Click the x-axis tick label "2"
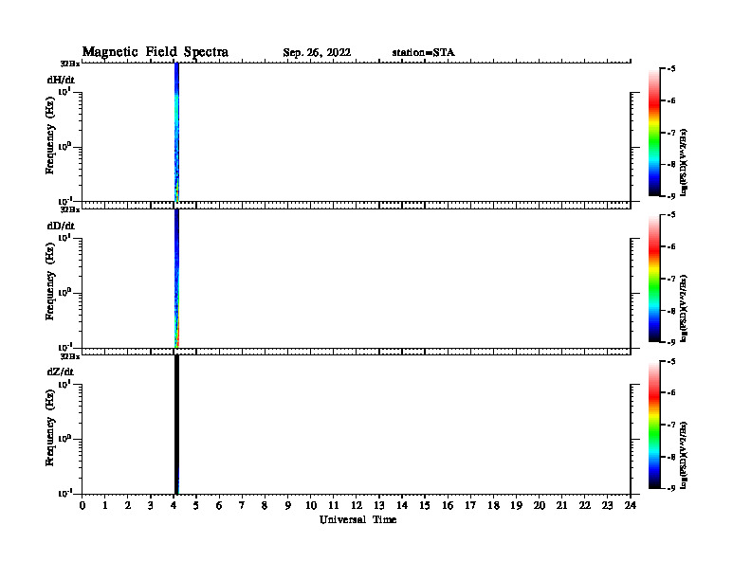Viewport: 751px width, 580px height. coord(128,506)
